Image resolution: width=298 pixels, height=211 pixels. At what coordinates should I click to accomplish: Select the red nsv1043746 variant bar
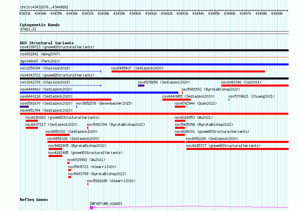(255, 86)
